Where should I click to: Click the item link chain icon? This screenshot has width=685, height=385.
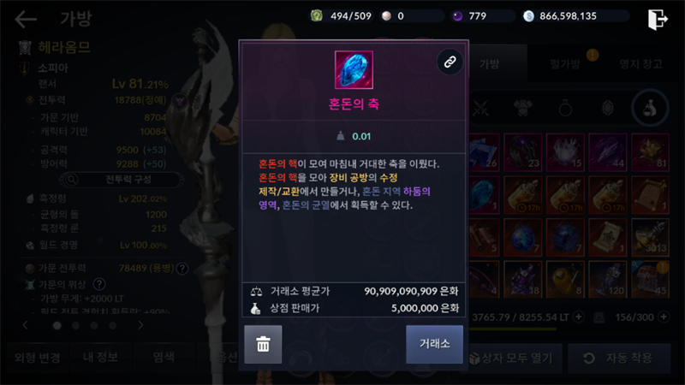pos(450,62)
